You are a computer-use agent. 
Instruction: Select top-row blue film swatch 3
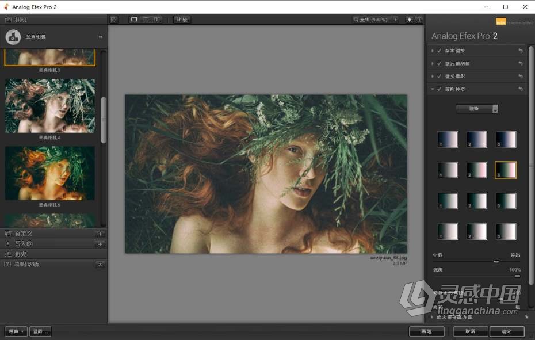pyautogui.click(x=506, y=139)
